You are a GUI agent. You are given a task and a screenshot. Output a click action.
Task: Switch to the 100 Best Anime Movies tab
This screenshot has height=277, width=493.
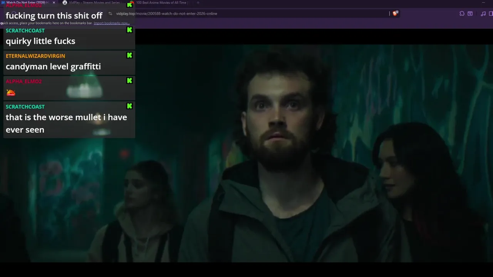[x=159, y=3]
